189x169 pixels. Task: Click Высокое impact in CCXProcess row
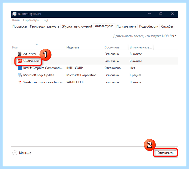[x=136, y=61]
